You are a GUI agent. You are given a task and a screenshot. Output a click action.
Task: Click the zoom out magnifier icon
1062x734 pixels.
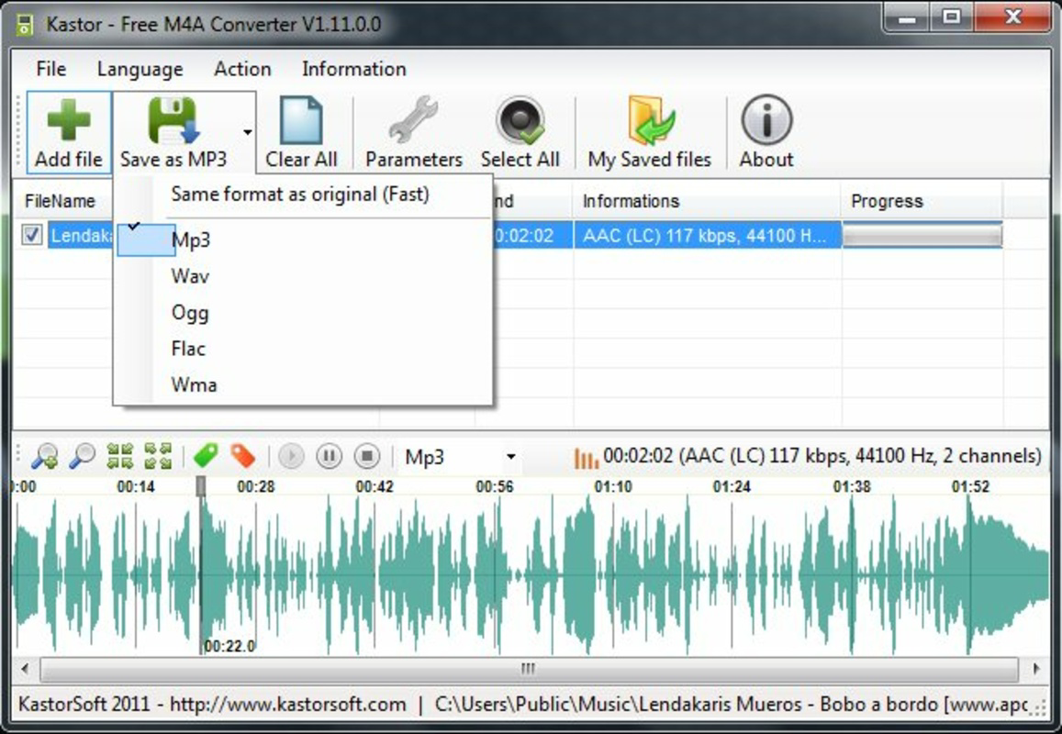[x=82, y=456]
